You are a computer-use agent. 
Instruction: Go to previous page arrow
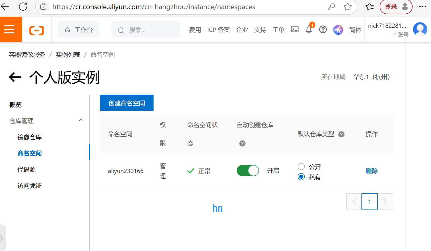pos(354,201)
